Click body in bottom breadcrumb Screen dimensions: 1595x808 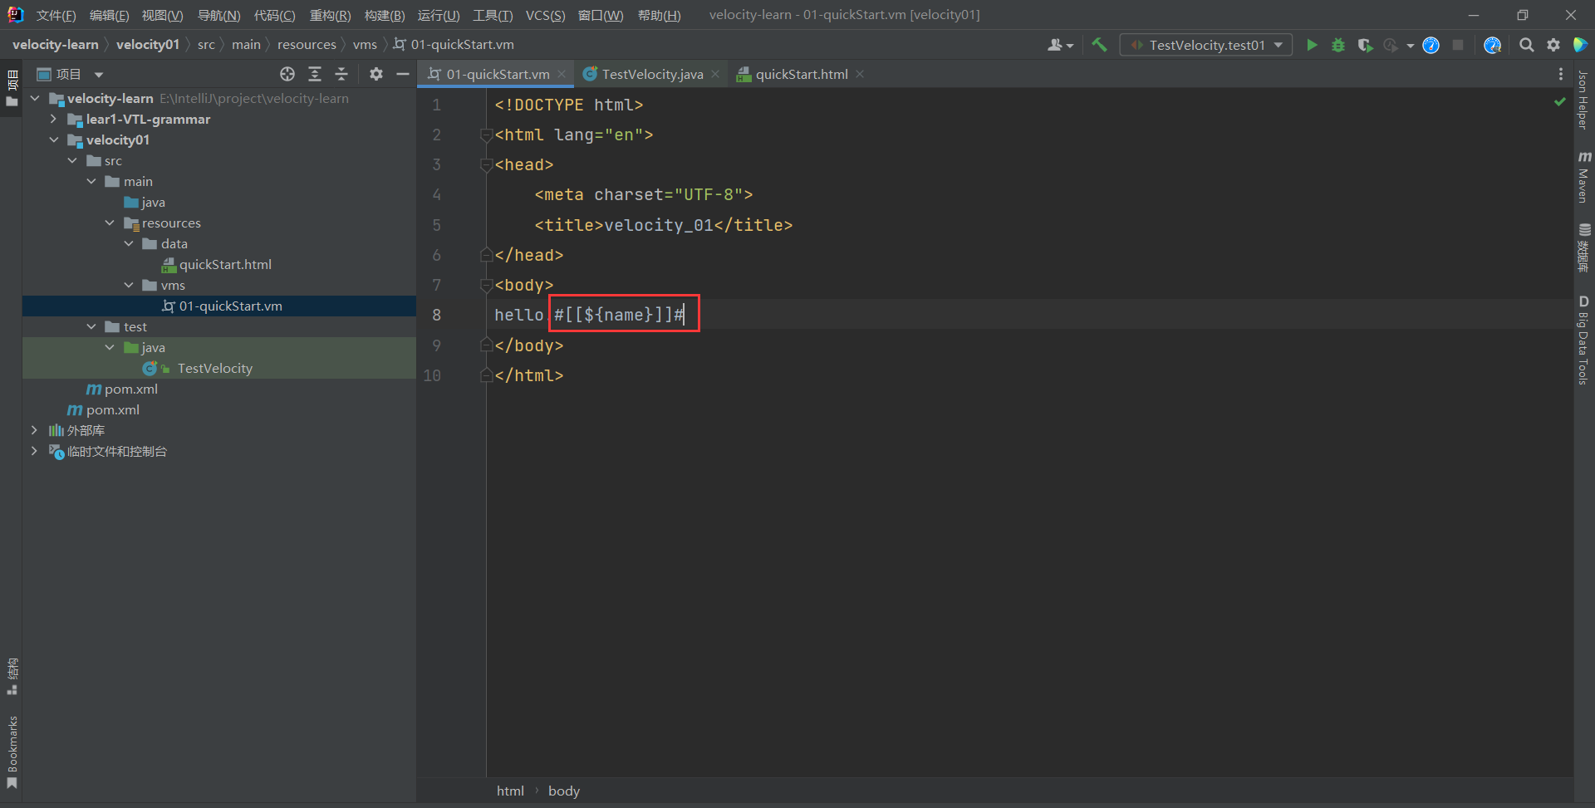[x=564, y=791]
